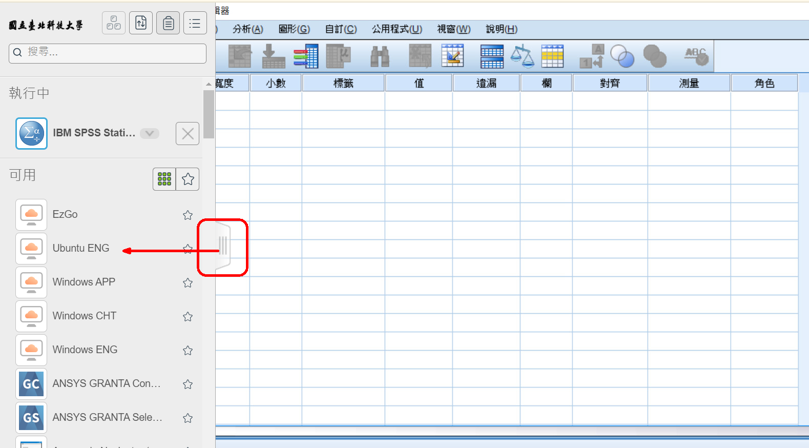Image resolution: width=809 pixels, height=448 pixels.
Task: Close the running IBM SPSS session
Action: click(188, 134)
